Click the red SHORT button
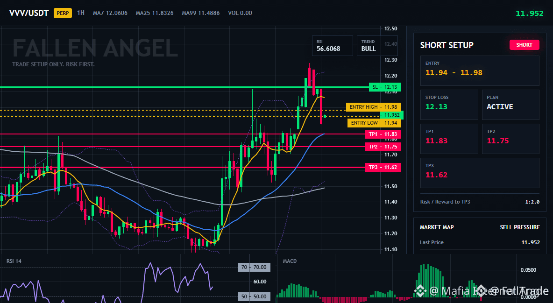Screen dimensions: 553x303 click(524, 45)
